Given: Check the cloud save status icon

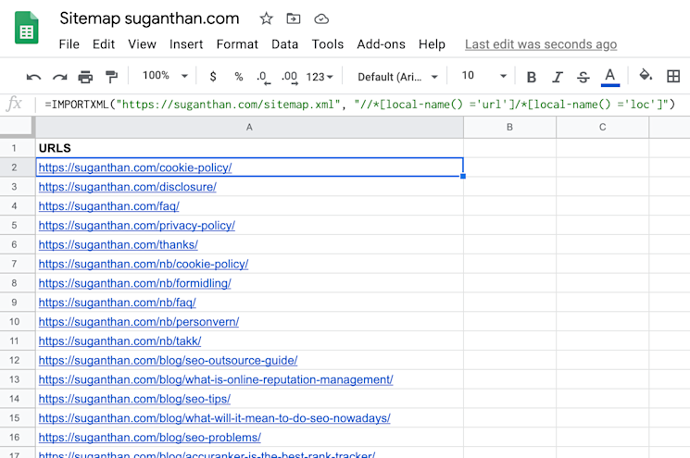Looking at the screenshot, I should pyautogui.click(x=321, y=19).
